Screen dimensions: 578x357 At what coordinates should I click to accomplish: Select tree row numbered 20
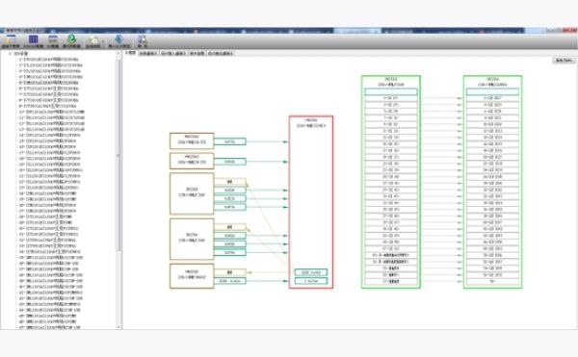(50, 170)
